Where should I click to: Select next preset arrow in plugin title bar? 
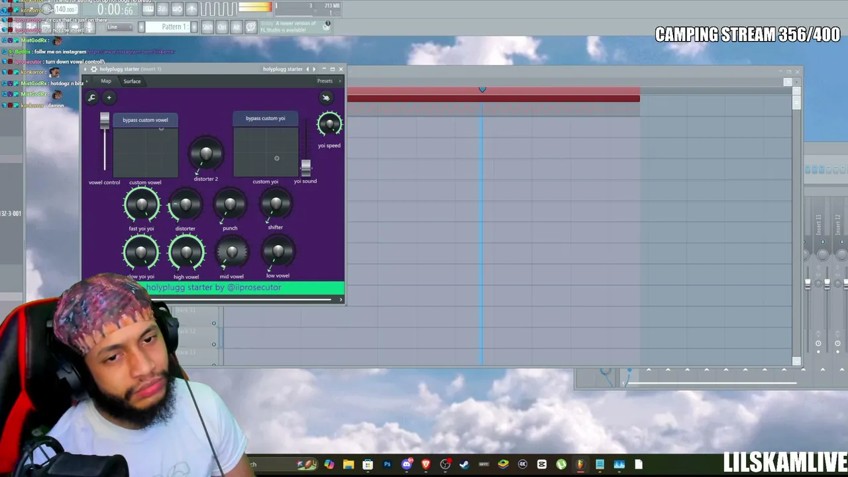(x=315, y=69)
